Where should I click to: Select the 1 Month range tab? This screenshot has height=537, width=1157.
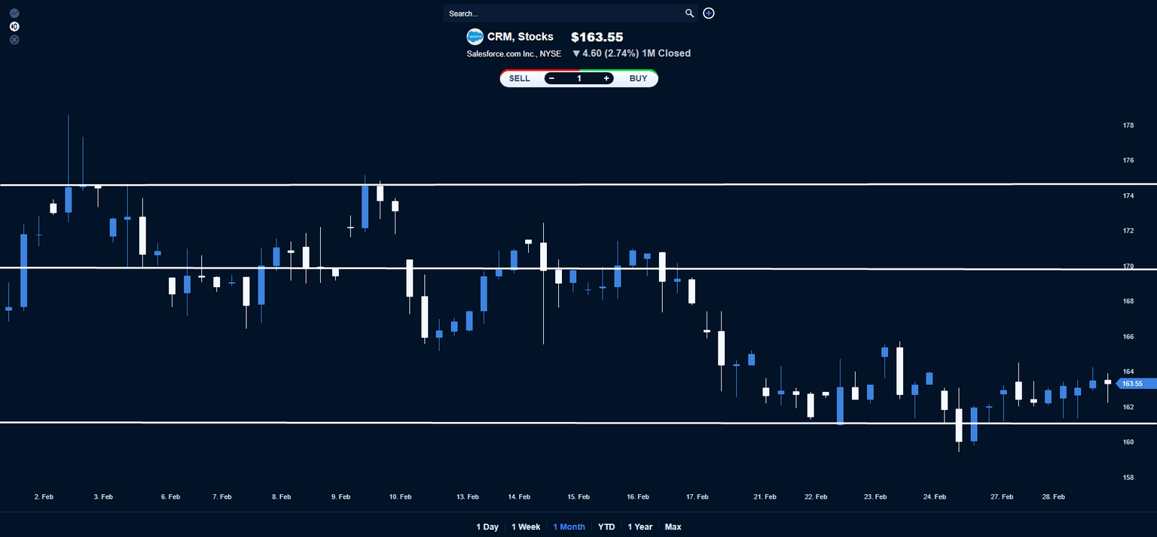(569, 526)
